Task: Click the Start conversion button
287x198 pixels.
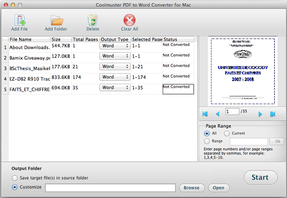Action: [261, 177]
